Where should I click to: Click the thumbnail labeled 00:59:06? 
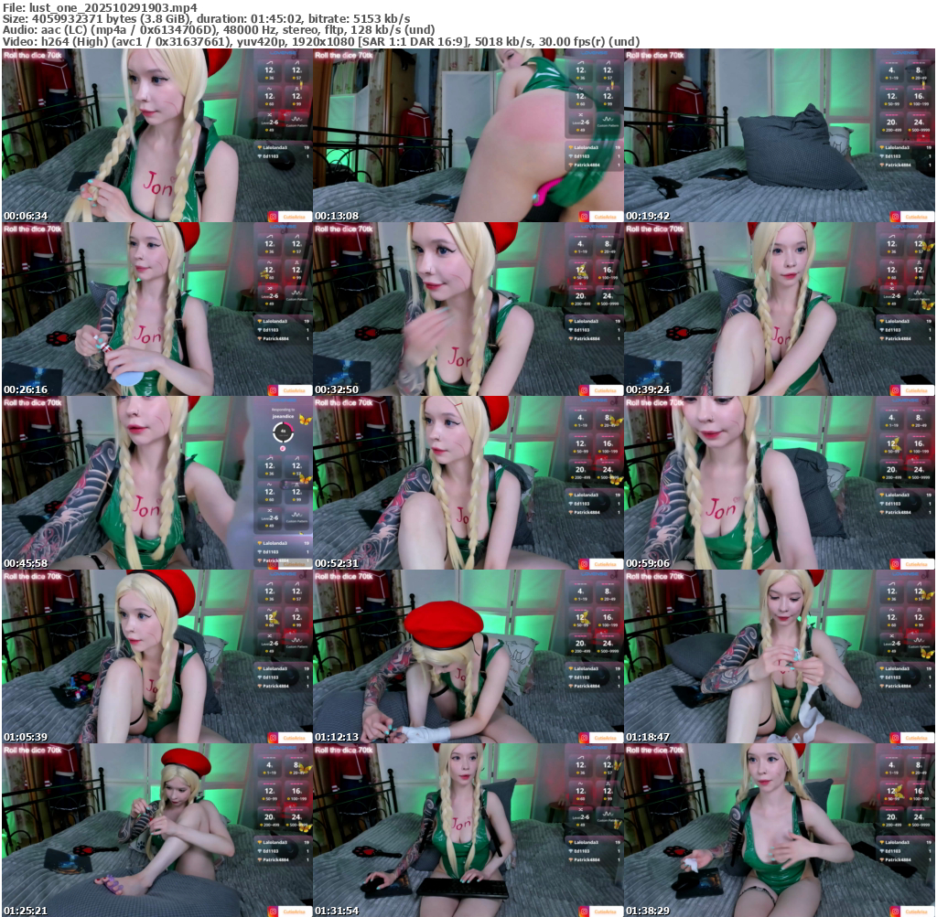pos(780,483)
